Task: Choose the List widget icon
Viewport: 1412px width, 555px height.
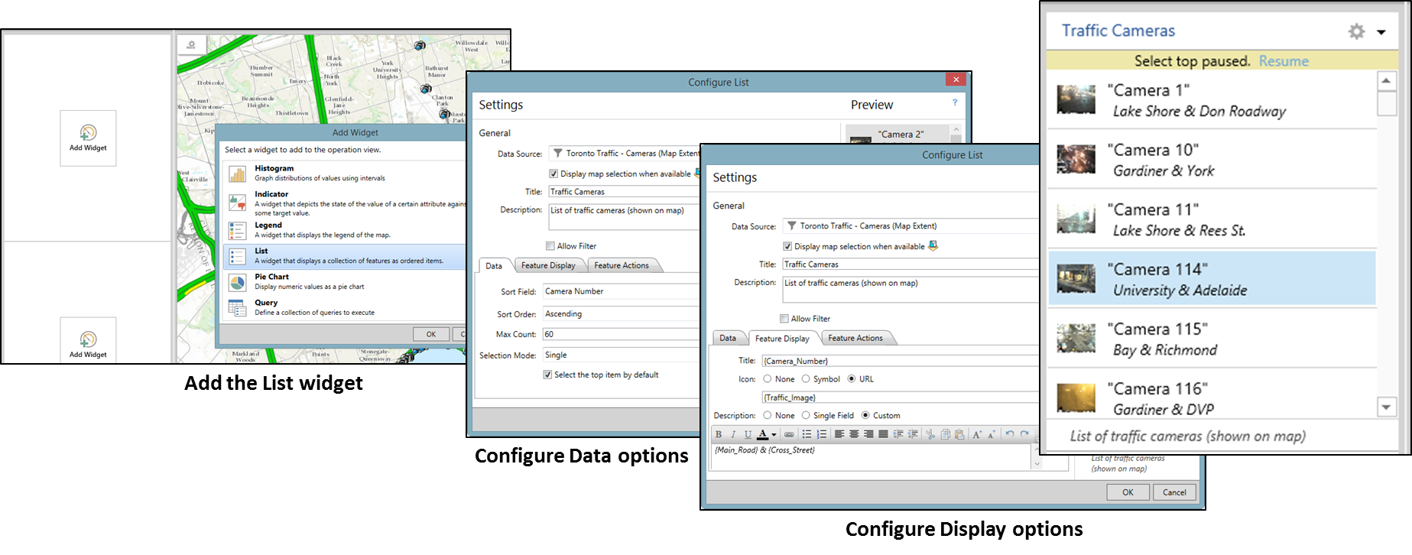Action: pyautogui.click(x=238, y=255)
